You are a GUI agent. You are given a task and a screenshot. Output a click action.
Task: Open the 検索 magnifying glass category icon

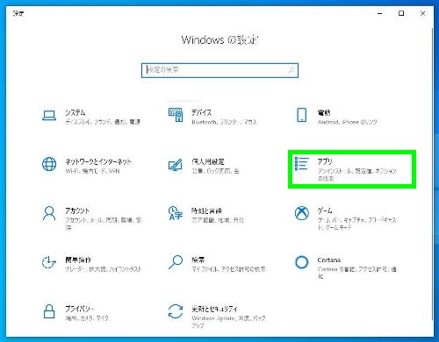click(176, 262)
